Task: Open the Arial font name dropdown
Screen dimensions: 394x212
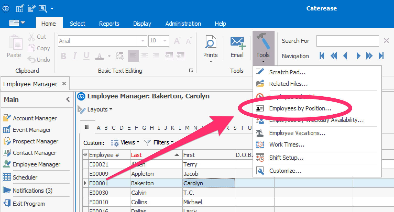Action: [143, 41]
